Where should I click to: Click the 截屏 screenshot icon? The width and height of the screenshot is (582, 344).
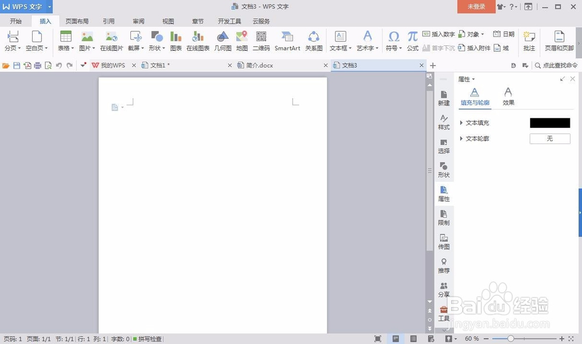coord(136,37)
